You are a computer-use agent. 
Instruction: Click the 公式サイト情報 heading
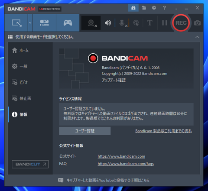click(x=71, y=146)
